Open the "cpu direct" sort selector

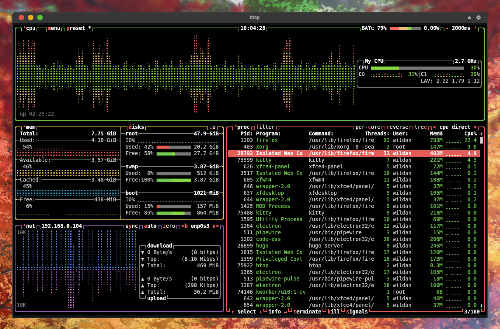(x=455, y=127)
